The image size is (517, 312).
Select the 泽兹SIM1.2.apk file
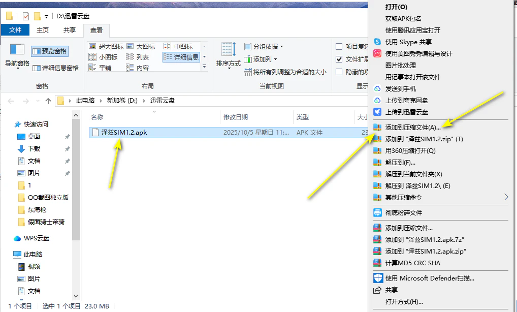123,132
